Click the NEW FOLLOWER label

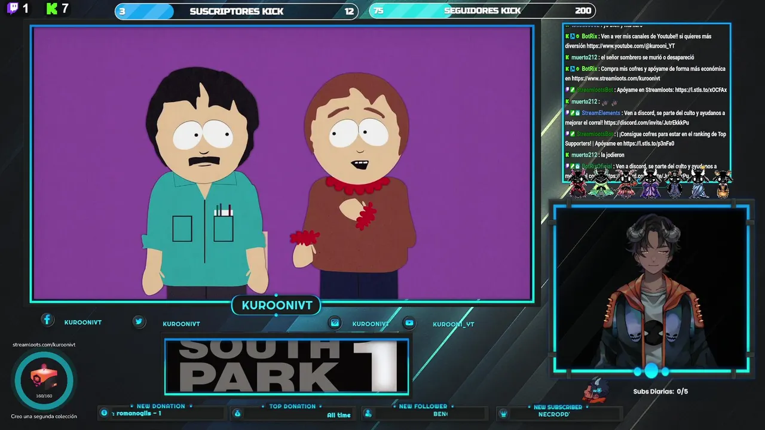tap(423, 406)
